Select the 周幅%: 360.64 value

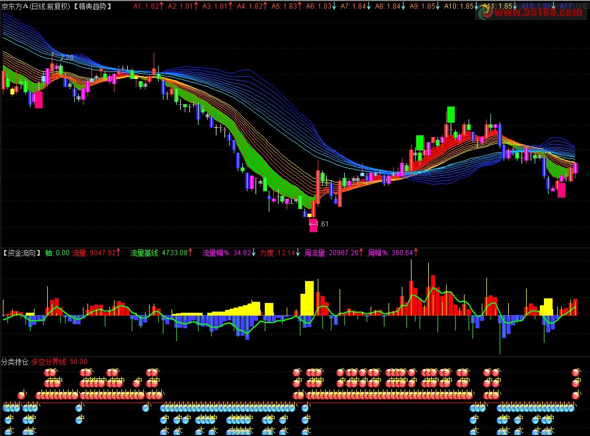(393, 253)
